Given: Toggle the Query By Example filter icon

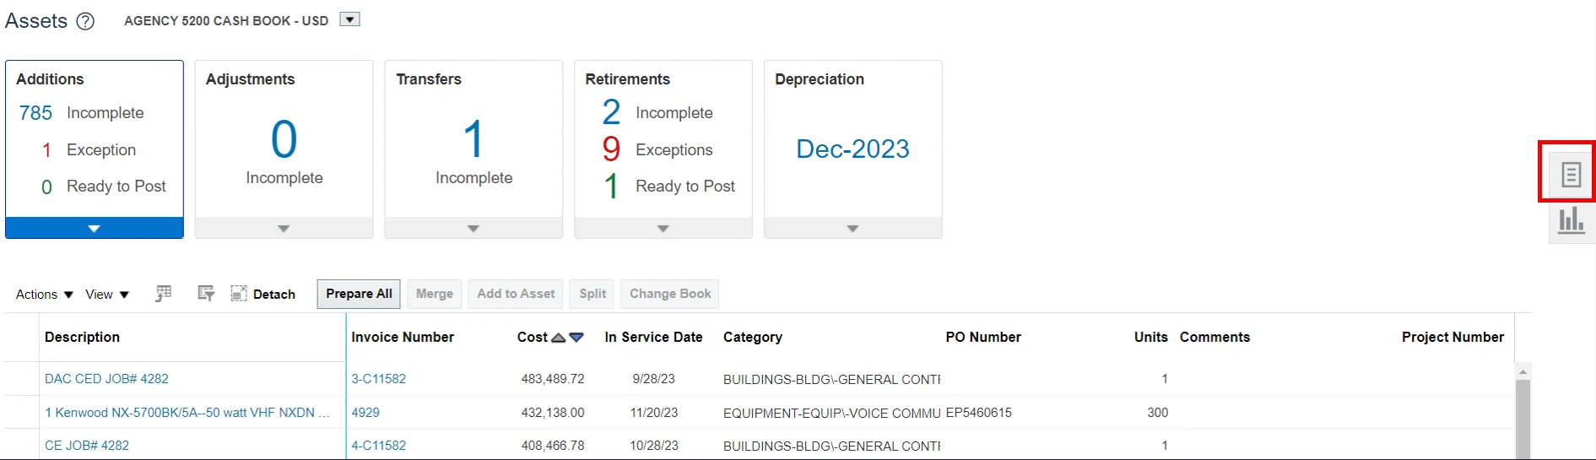Looking at the screenshot, I should click(206, 294).
